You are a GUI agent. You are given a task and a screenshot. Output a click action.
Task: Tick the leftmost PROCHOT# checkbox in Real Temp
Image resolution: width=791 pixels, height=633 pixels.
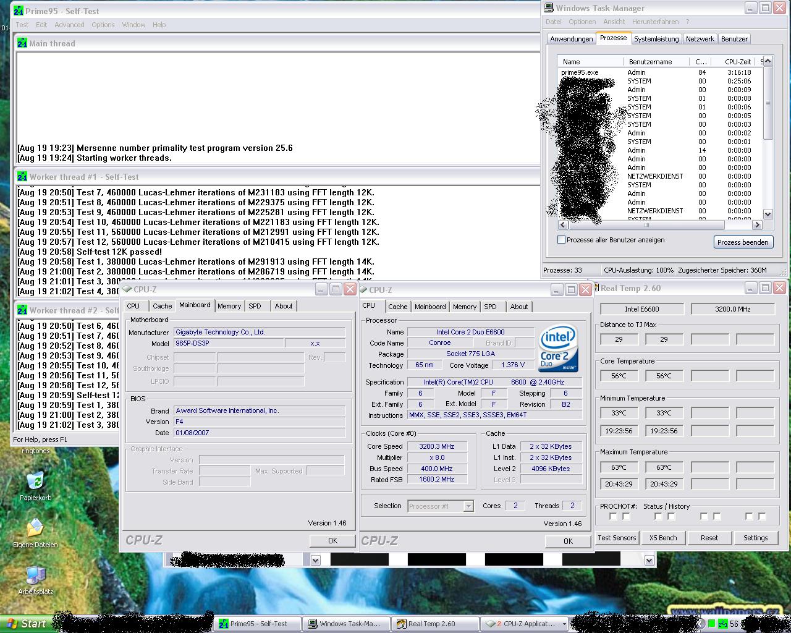click(x=612, y=516)
